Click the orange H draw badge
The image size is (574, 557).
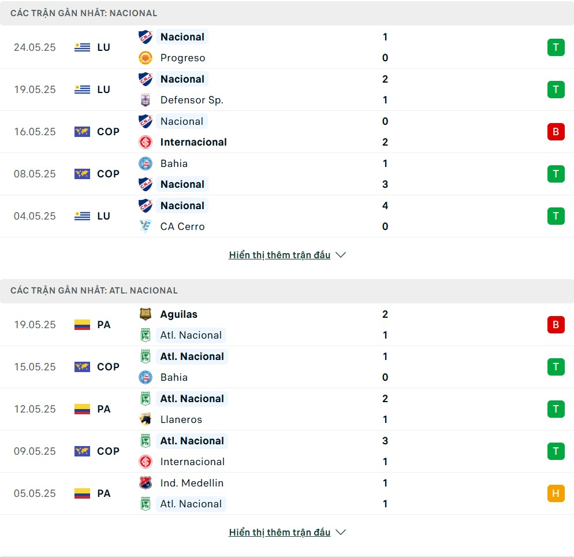click(556, 493)
